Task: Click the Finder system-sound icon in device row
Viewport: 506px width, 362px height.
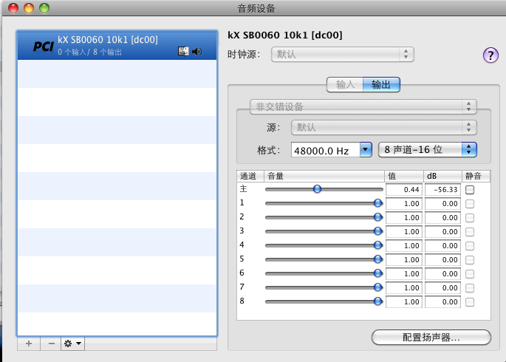Action: tap(184, 52)
